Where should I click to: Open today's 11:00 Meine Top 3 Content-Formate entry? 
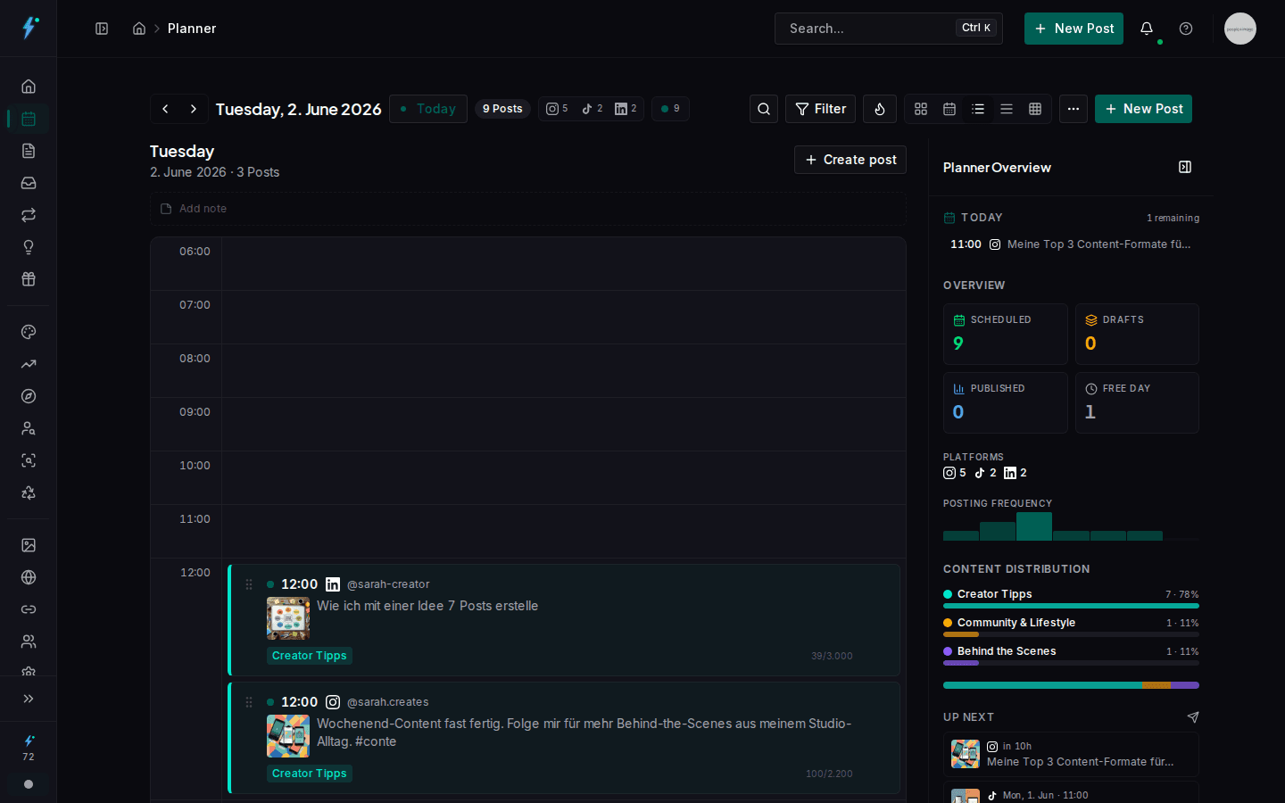[x=1071, y=244]
